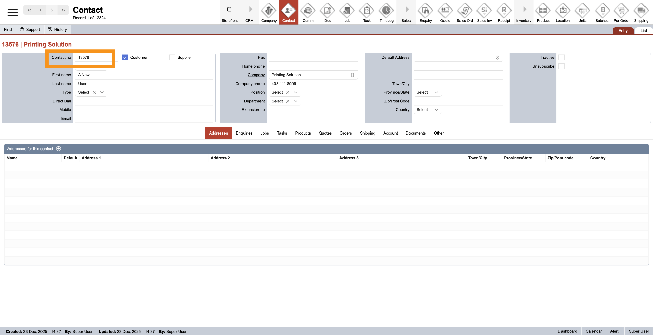Uncheck the Customer checkbox
The image size is (653, 335).
point(125,58)
